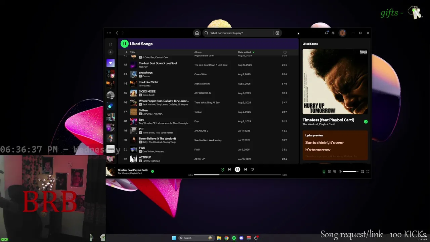Sort by the Album column header
Viewport: 430px width, 242px height.
coord(198,52)
